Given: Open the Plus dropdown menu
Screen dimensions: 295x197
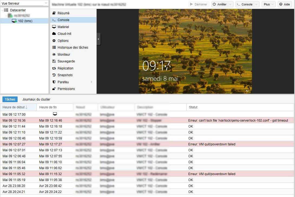Looking at the screenshot, I should coord(269,4).
